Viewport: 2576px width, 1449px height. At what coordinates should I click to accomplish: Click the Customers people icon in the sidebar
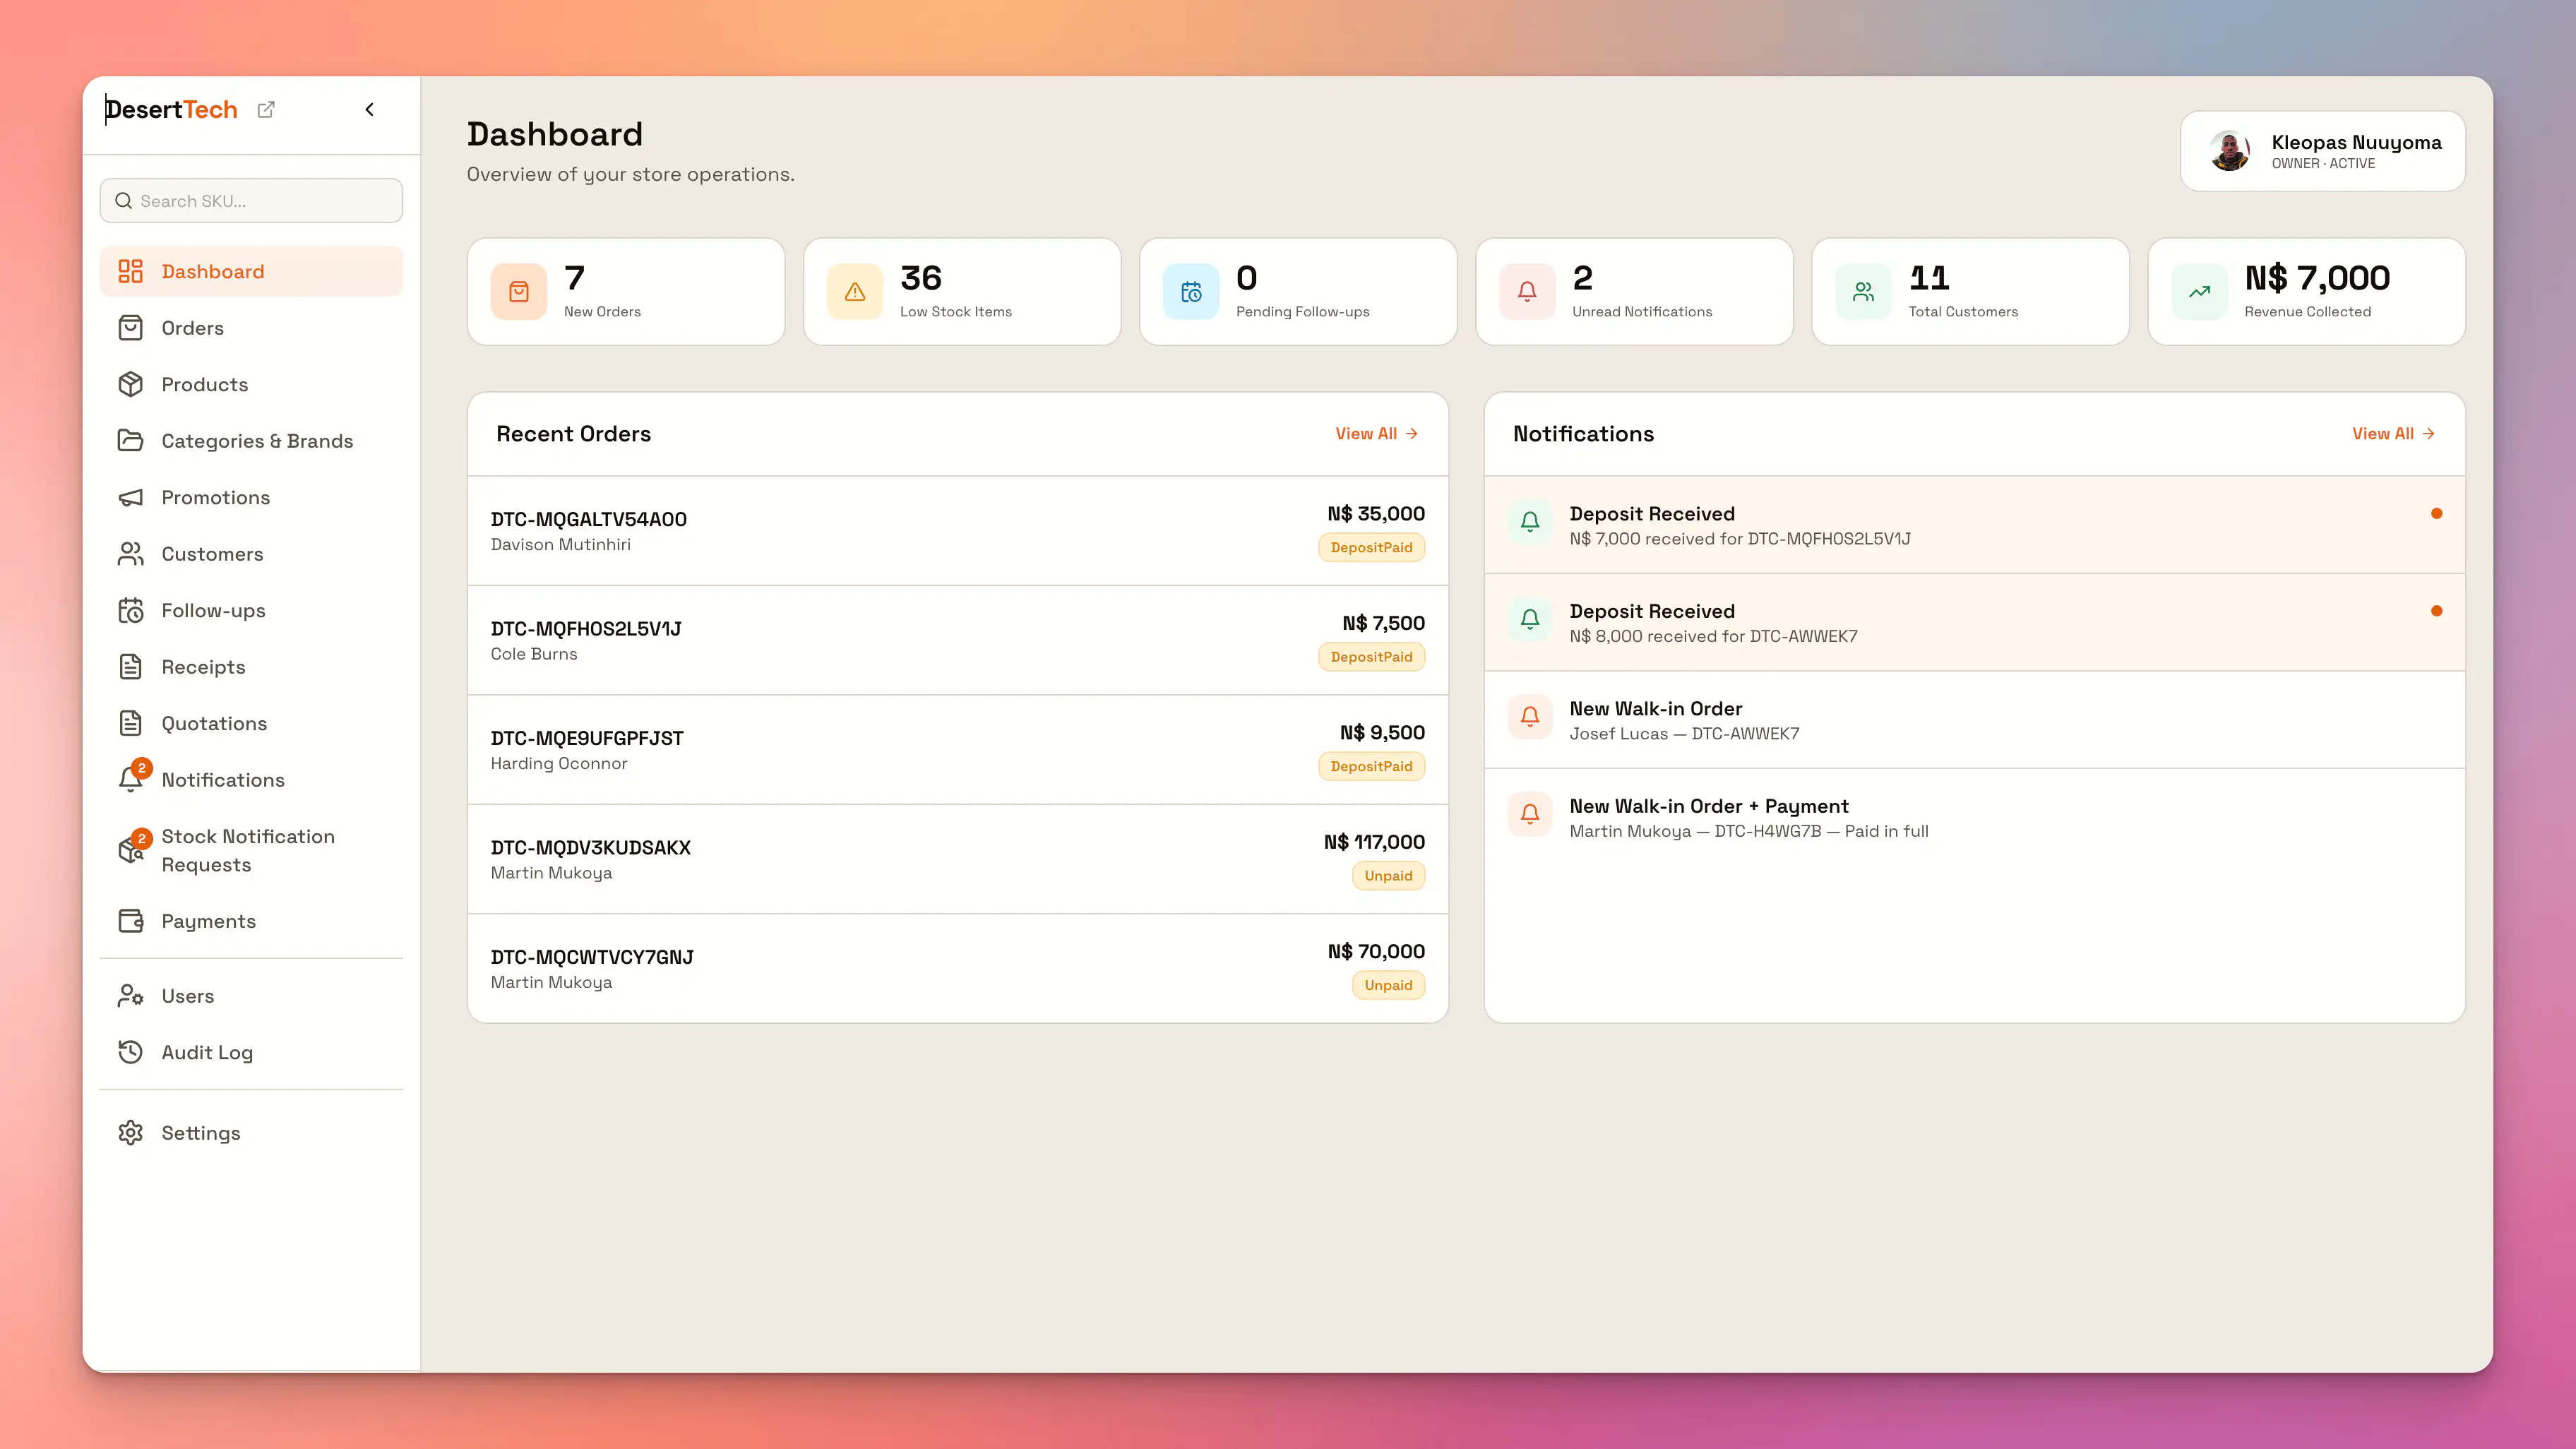tap(130, 554)
